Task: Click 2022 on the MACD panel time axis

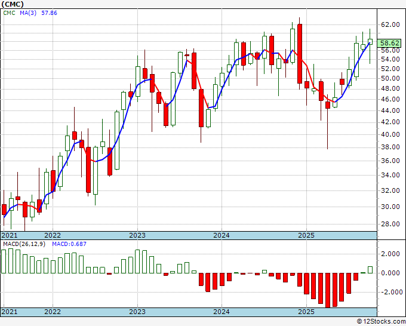Action: click(x=53, y=312)
